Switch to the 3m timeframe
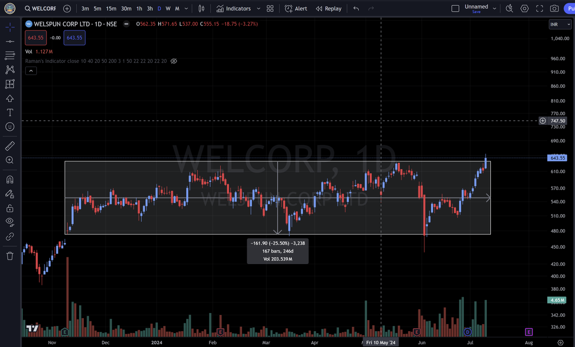Image resolution: width=575 pixels, height=347 pixels. tap(85, 9)
